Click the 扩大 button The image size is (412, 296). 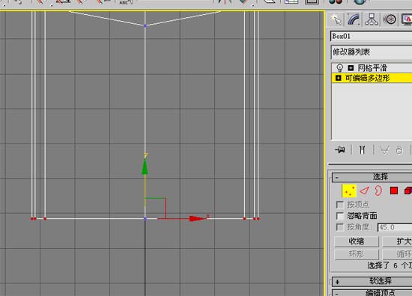pos(397,241)
